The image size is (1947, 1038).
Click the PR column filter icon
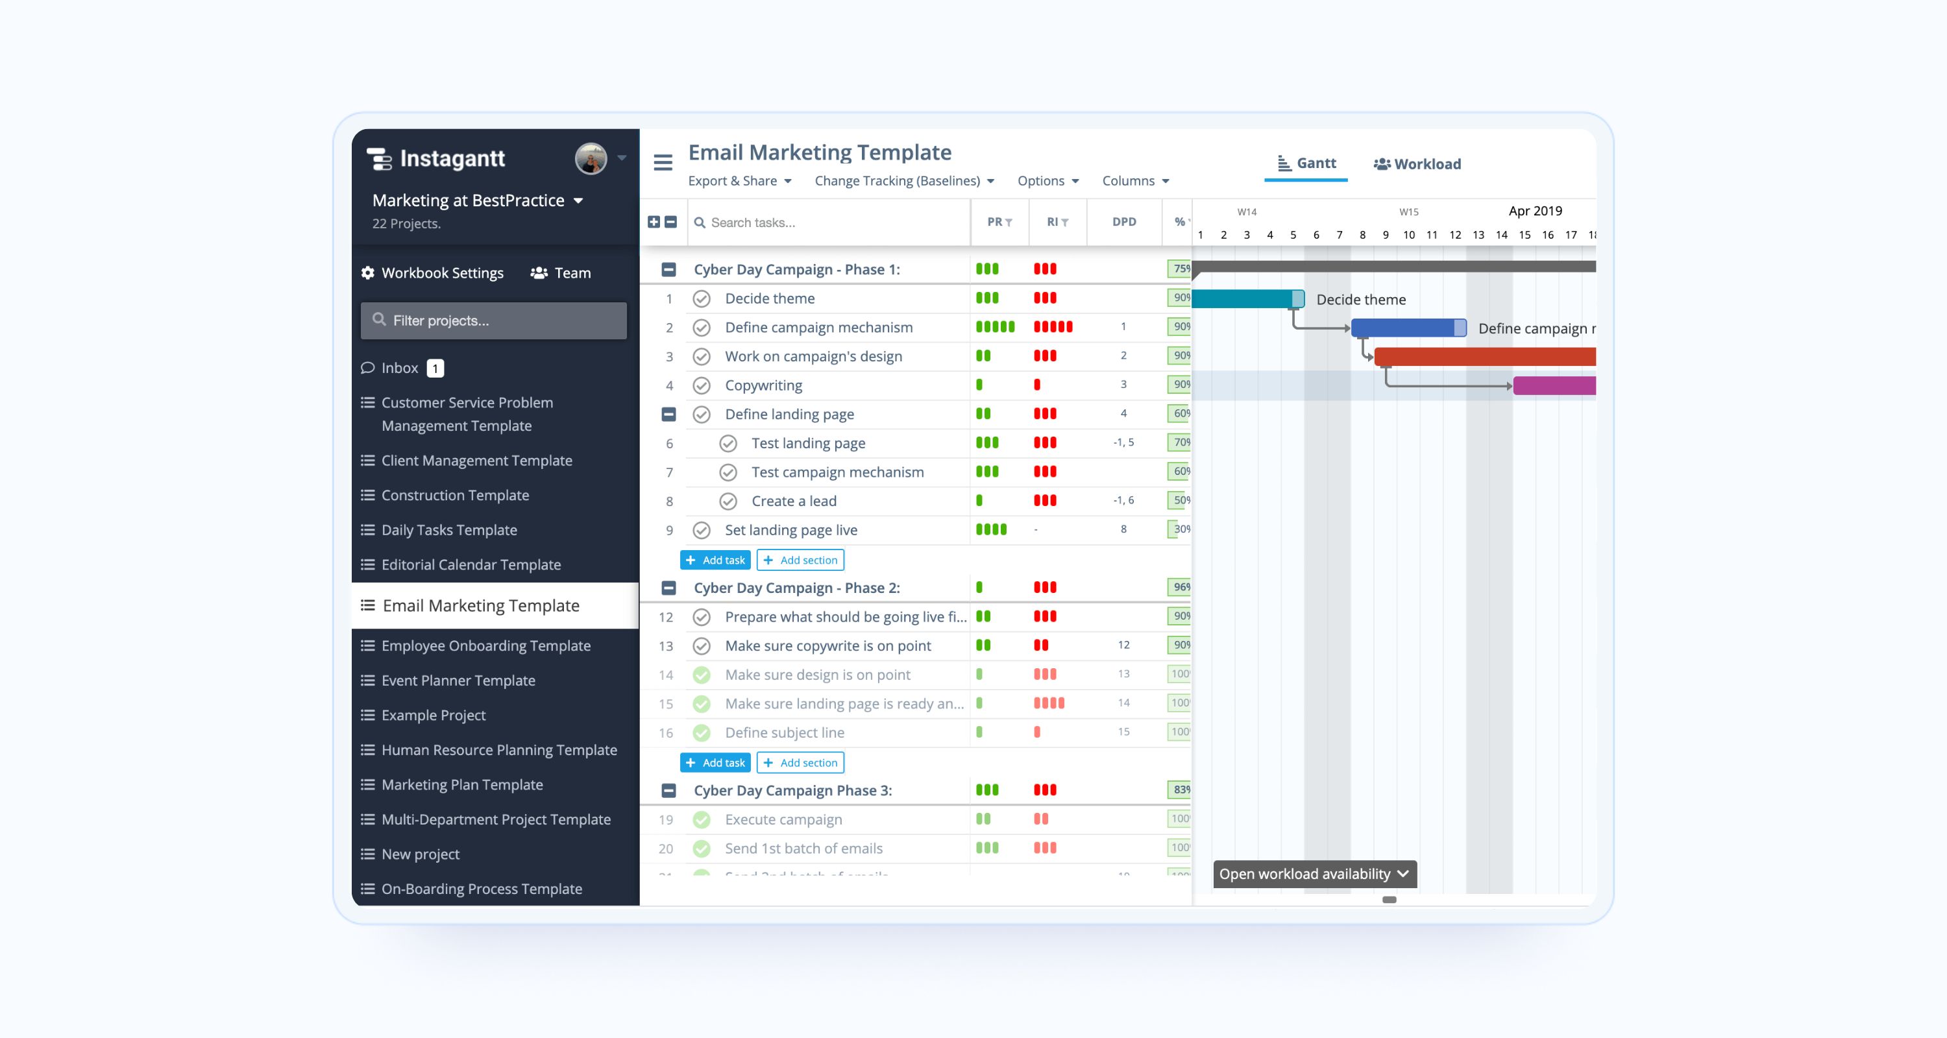[x=1009, y=222]
